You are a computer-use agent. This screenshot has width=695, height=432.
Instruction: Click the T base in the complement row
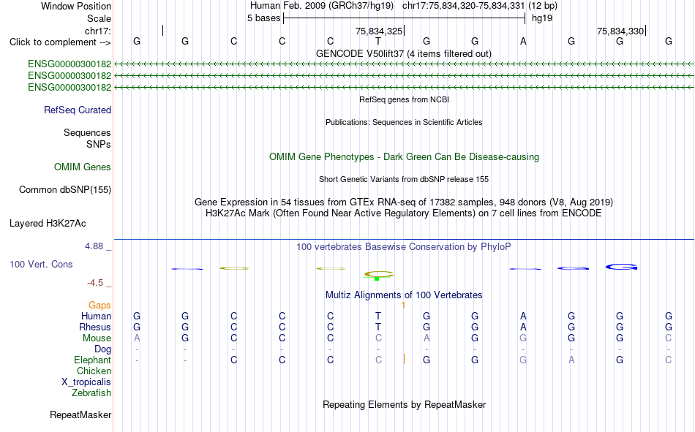pyautogui.click(x=378, y=42)
